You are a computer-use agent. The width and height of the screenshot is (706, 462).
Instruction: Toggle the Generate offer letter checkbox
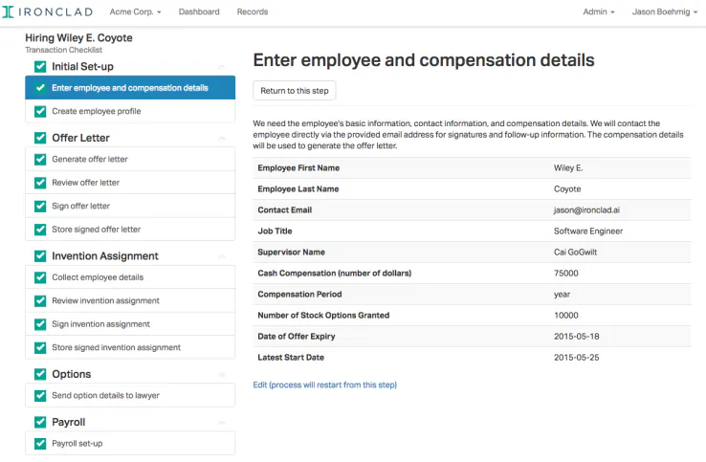(x=40, y=160)
